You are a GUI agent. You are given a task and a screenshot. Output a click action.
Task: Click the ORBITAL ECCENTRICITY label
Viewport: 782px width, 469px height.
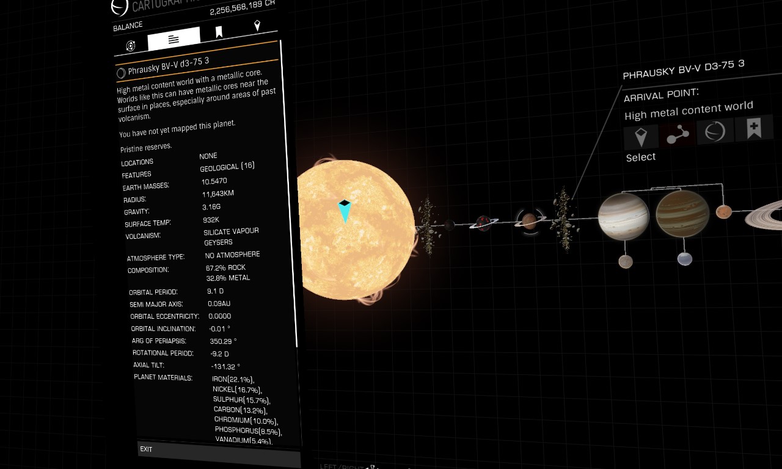pos(165,316)
